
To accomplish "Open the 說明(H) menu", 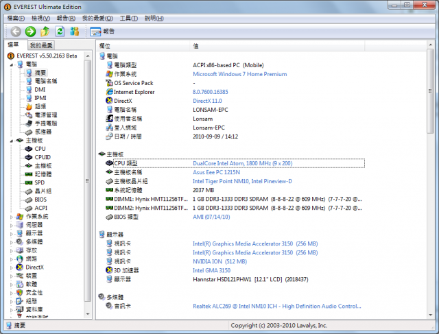I will [154, 19].
